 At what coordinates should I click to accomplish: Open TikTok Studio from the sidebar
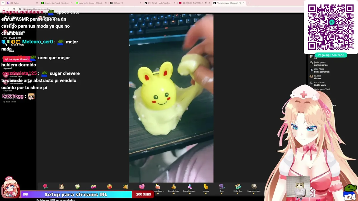click(x=13, y=45)
